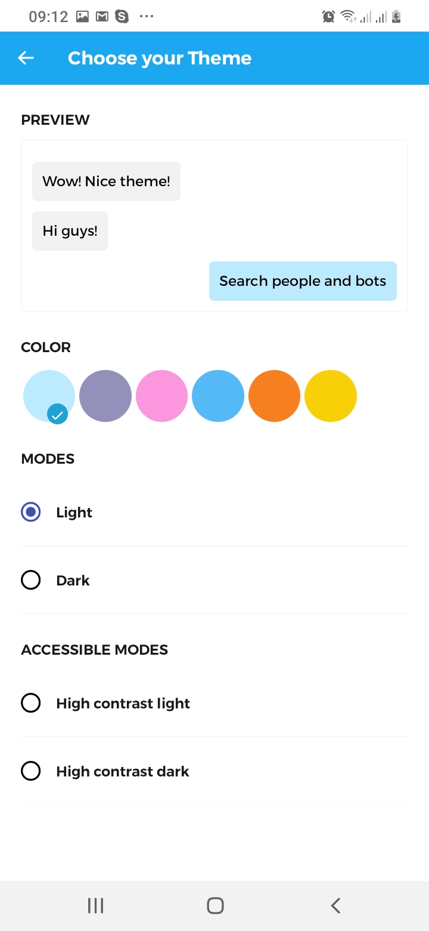Tap the 'Hi guys!' preview bubble
429x931 pixels.
pos(70,231)
